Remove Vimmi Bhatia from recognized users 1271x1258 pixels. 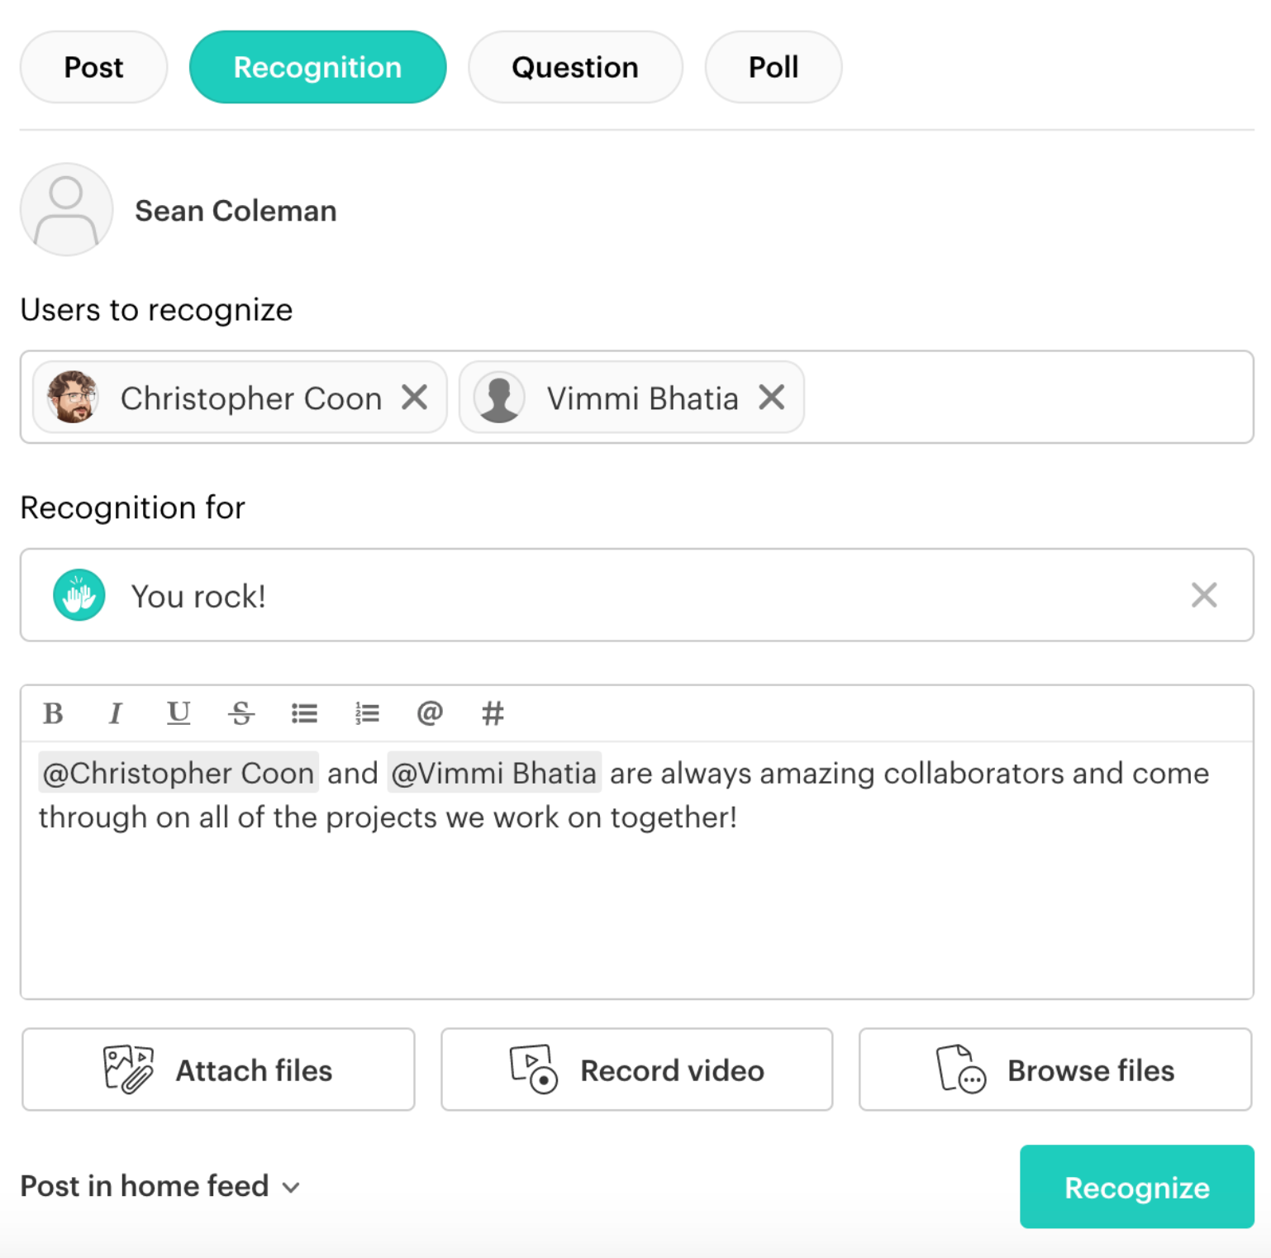pos(771,398)
